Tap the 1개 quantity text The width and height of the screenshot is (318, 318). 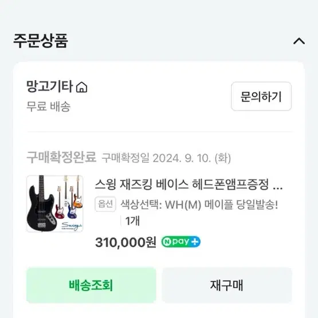(132, 221)
